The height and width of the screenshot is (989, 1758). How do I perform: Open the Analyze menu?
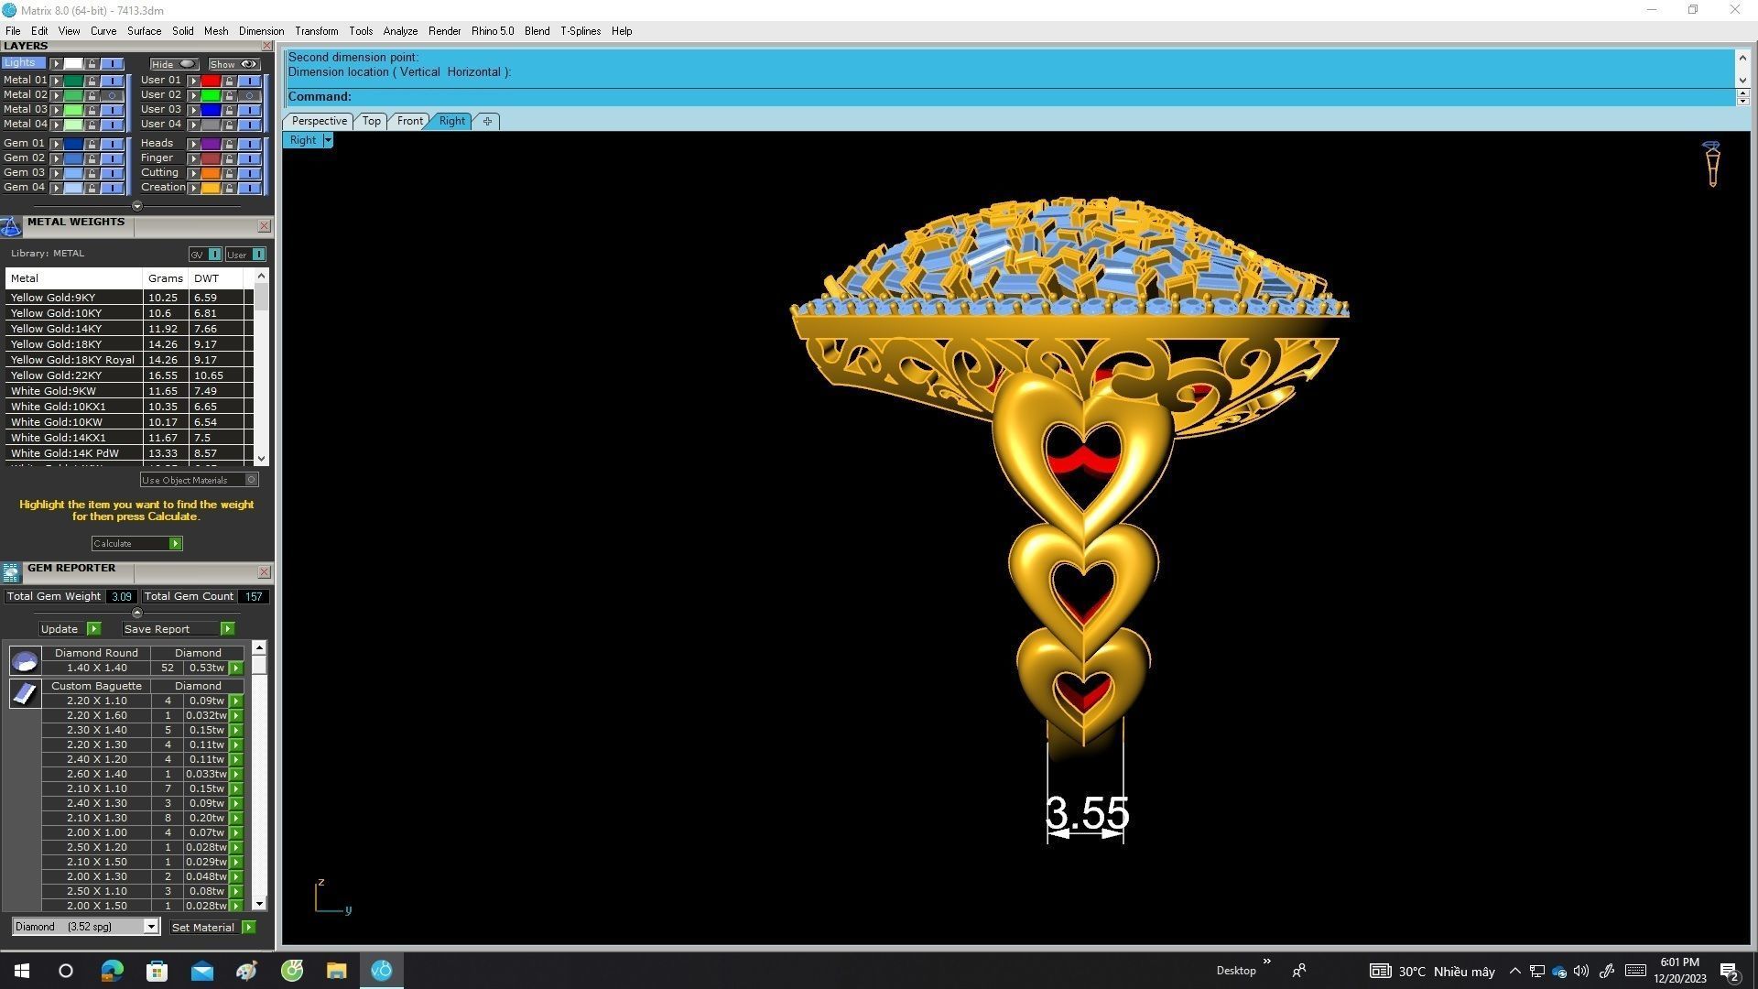[400, 31]
